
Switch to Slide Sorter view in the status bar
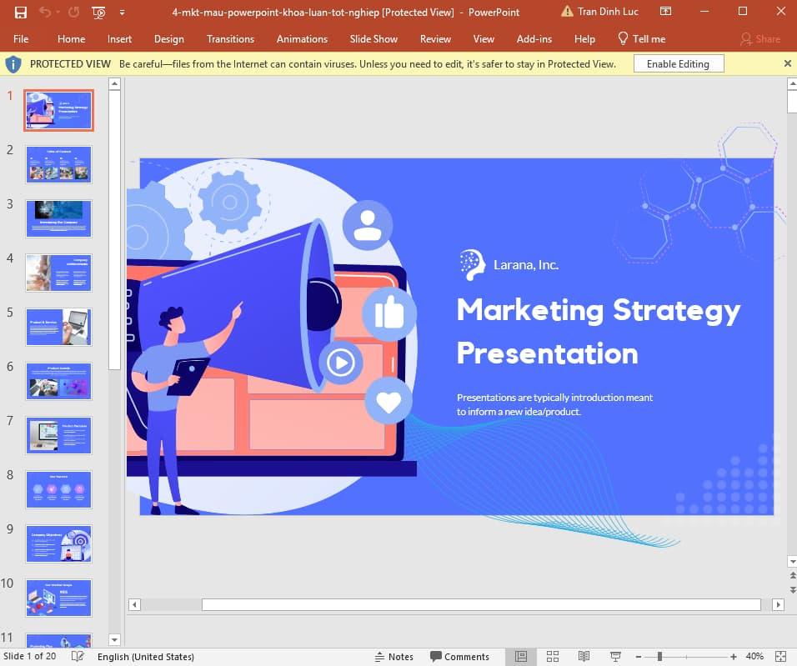552,656
